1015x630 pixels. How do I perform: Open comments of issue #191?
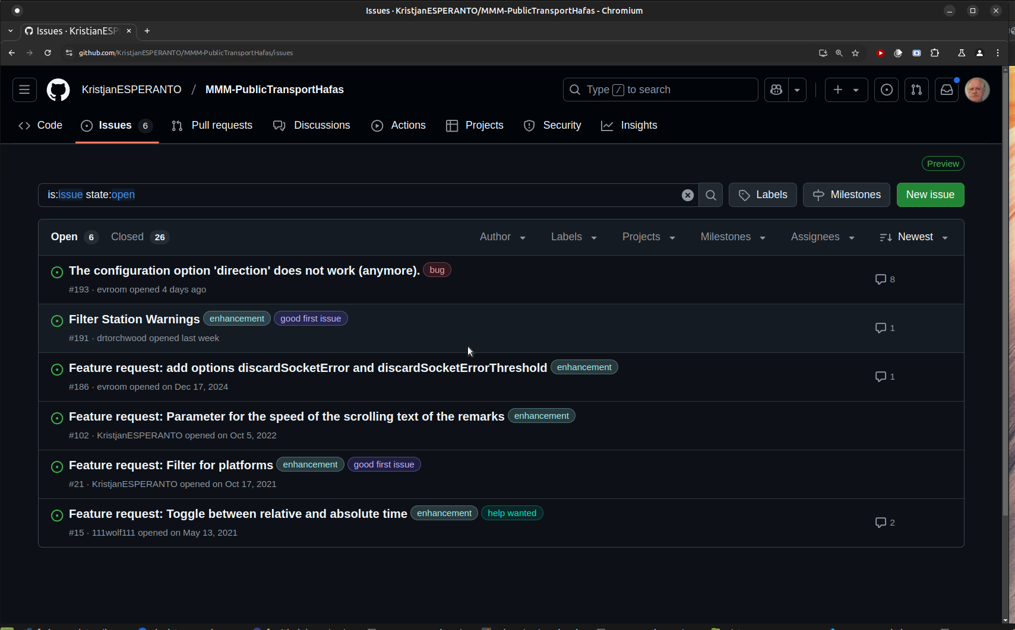(x=885, y=328)
